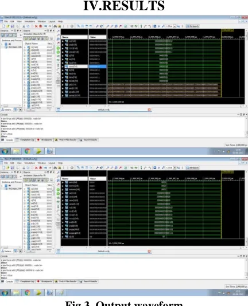The image size is (248, 306).
Task: Expand the b[7:0] signal in upper waveform
Action: pyautogui.click(x=63, y=70)
